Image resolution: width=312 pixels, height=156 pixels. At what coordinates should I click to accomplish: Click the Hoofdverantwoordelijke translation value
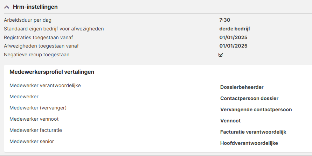249,143
